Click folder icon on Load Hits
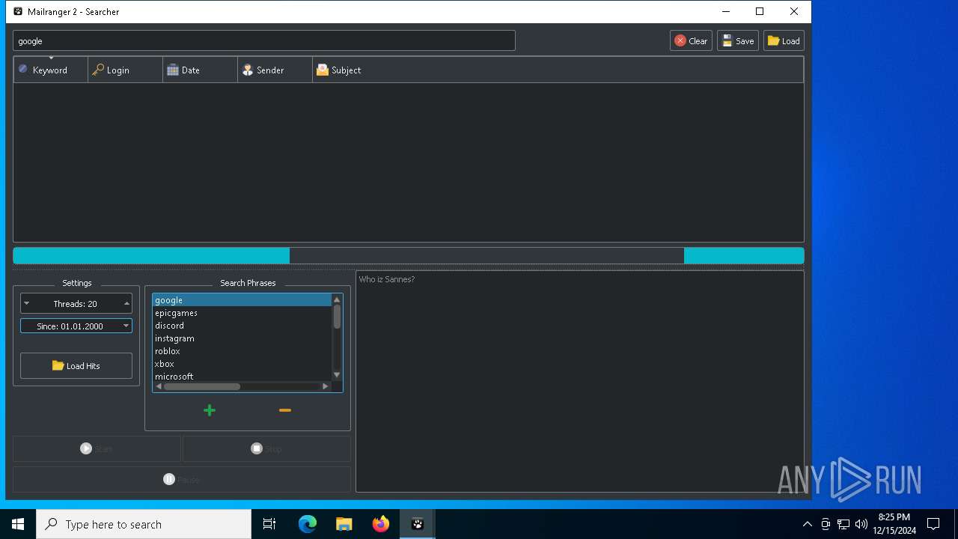 click(58, 366)
